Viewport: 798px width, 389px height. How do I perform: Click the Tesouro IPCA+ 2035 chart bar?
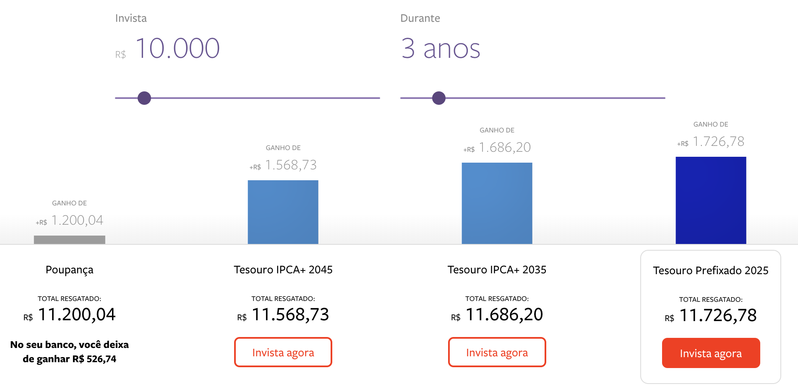(x=497, y=203)
